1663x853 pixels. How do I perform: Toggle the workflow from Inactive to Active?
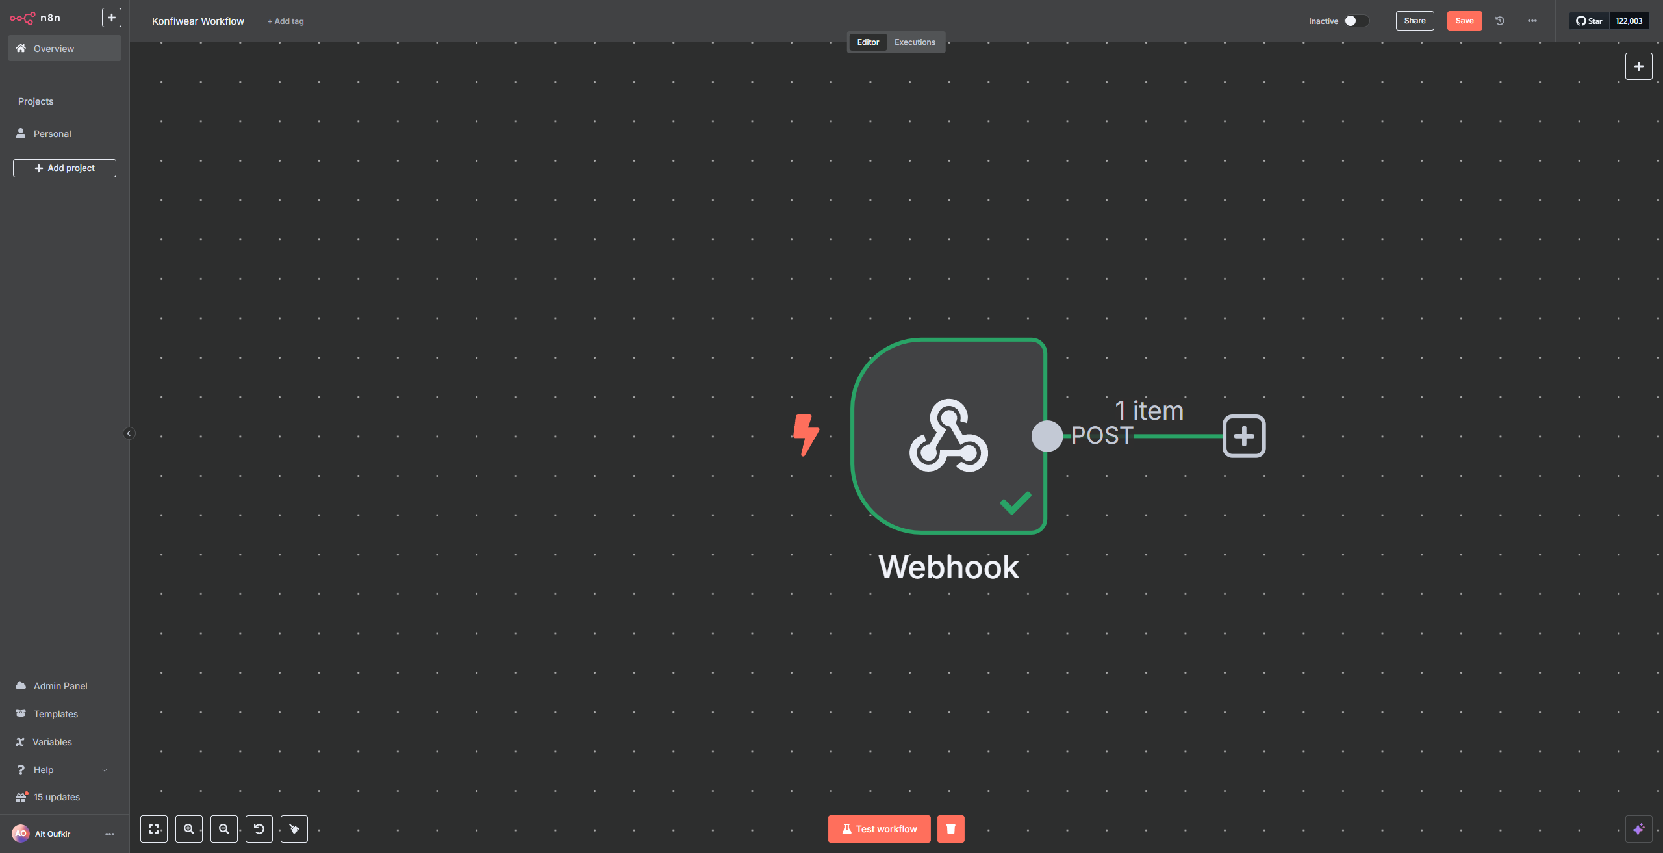(1356, 21)
